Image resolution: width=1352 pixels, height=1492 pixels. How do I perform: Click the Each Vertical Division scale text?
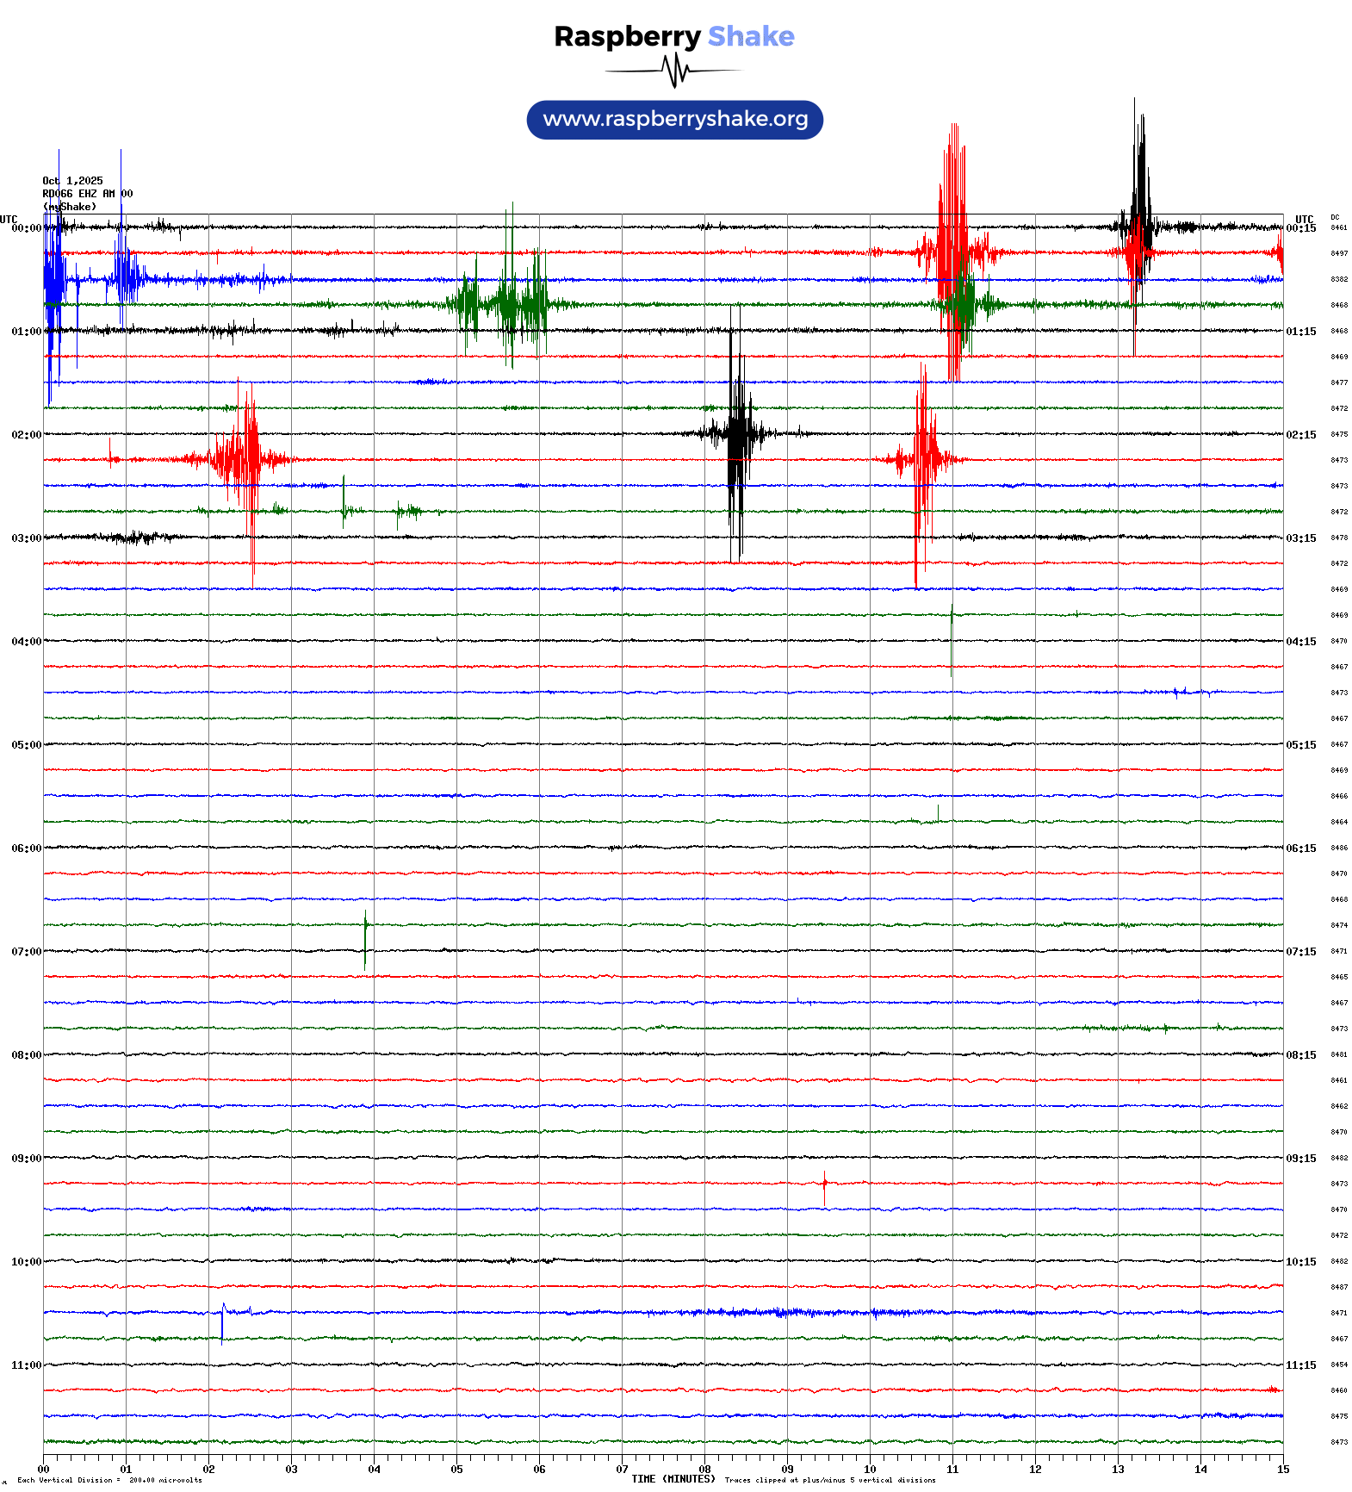109,1481
